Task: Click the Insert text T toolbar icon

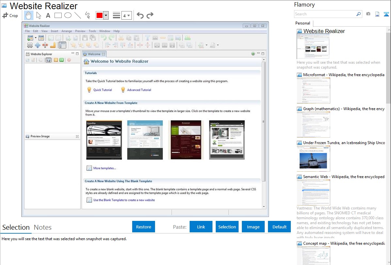Action: (x=148, y=38)
